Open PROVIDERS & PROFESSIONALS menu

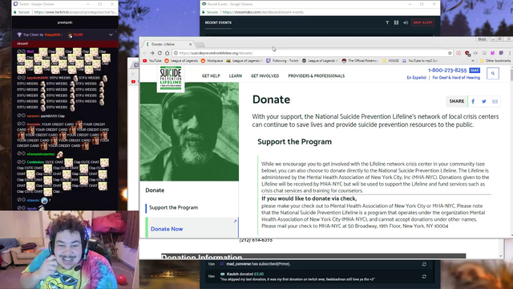point(317,75)
